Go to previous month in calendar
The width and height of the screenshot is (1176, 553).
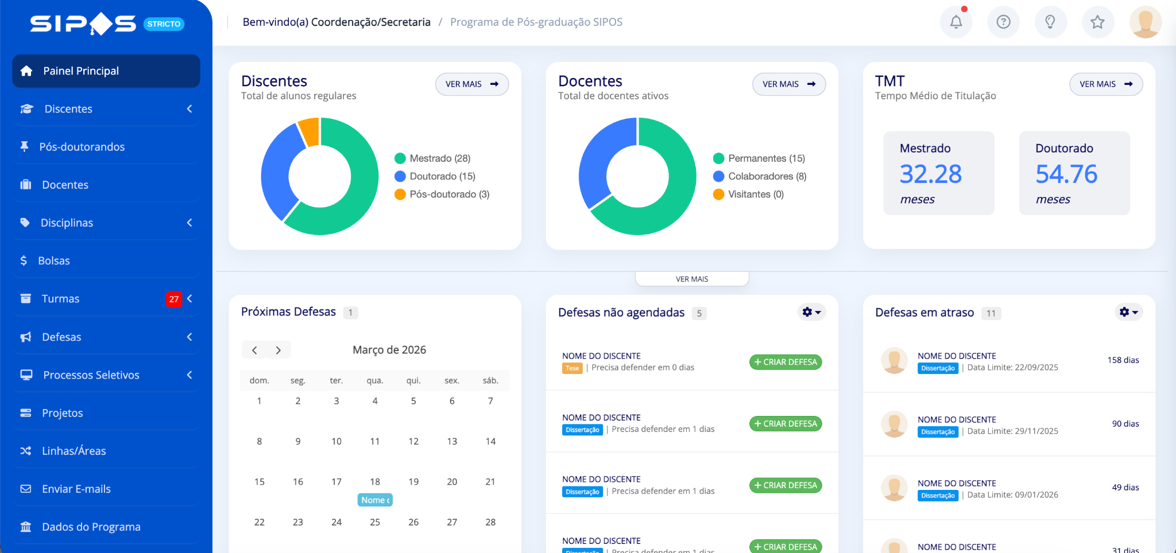(x=254, y=350)
